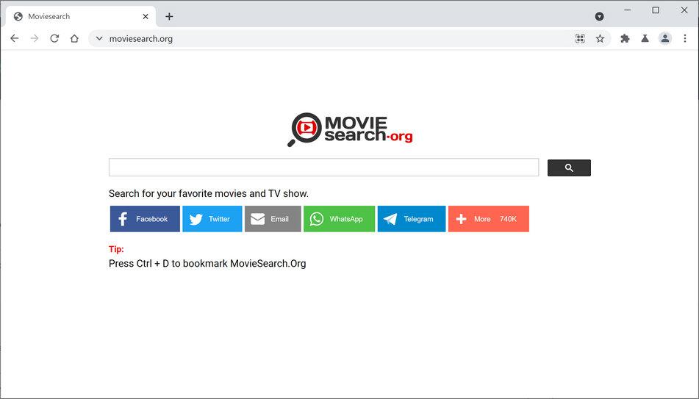Open the Chrome Labs flask icon
This screenshot has width=699, height=399.
[x=645, y=38]
